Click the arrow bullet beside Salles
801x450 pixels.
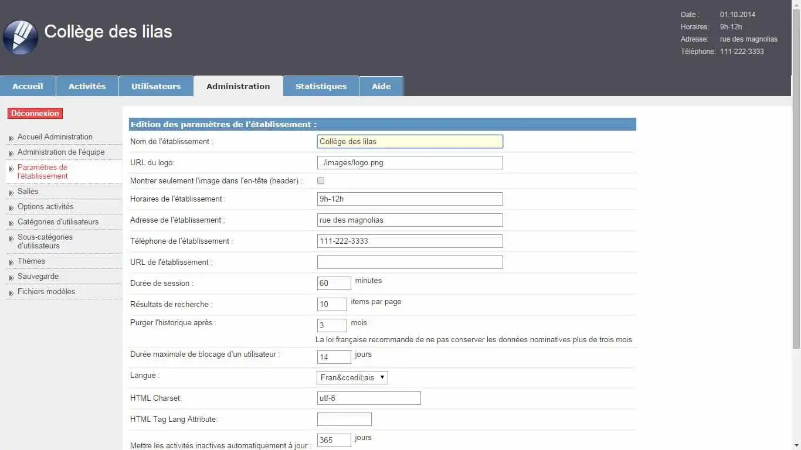point(11,192)
